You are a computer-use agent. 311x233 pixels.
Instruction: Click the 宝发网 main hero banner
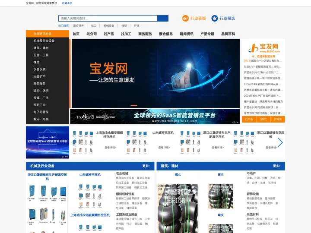point(155,73)
